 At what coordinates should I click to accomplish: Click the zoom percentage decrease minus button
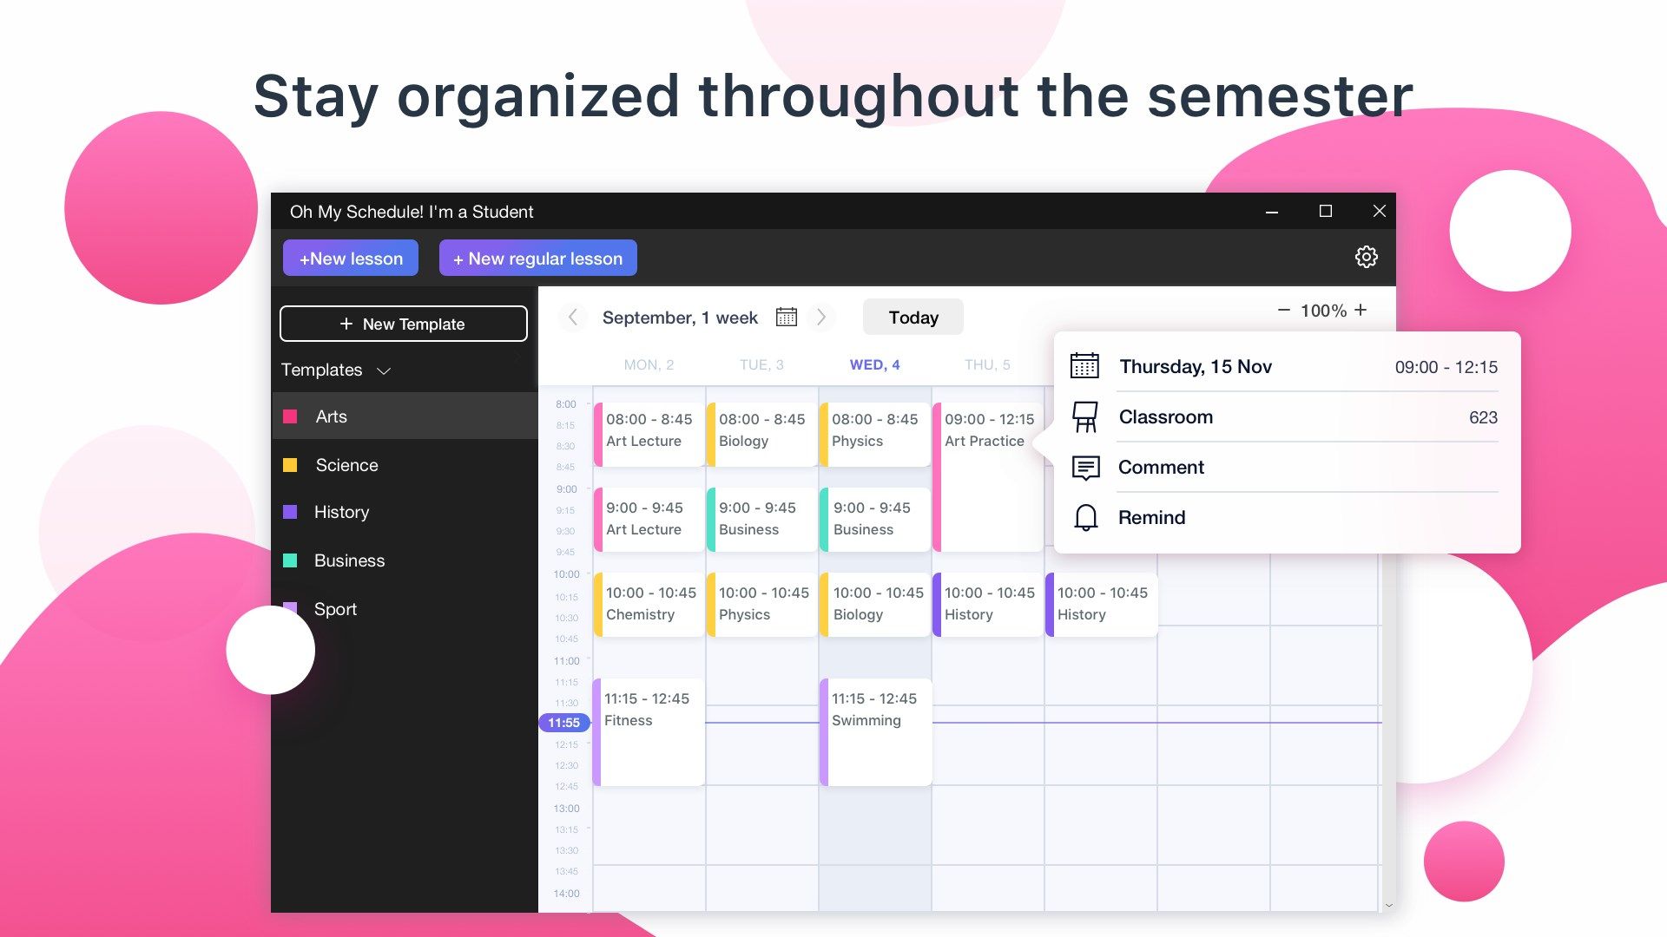click(x=1283, y=310)
